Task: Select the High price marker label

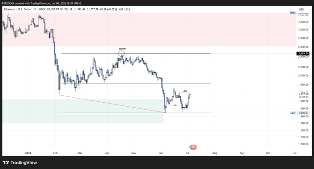Action: point(293,12)
